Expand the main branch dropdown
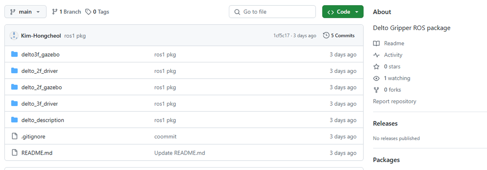The width and height of the screenshot is (487, 170). coord(25,12)
